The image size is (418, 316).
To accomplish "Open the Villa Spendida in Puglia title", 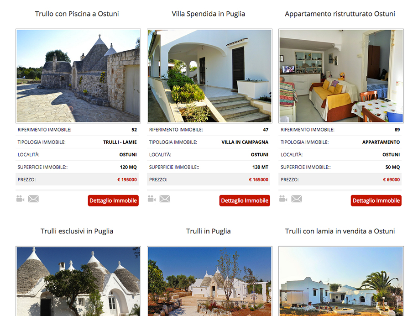I will 209,14.
